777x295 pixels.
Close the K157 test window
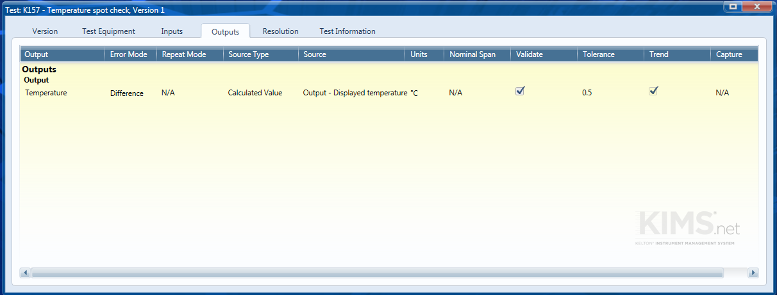(758, 6)
